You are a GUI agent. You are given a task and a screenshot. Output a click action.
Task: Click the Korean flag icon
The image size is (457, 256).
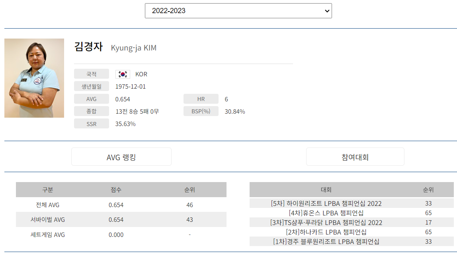click(123, 74)
